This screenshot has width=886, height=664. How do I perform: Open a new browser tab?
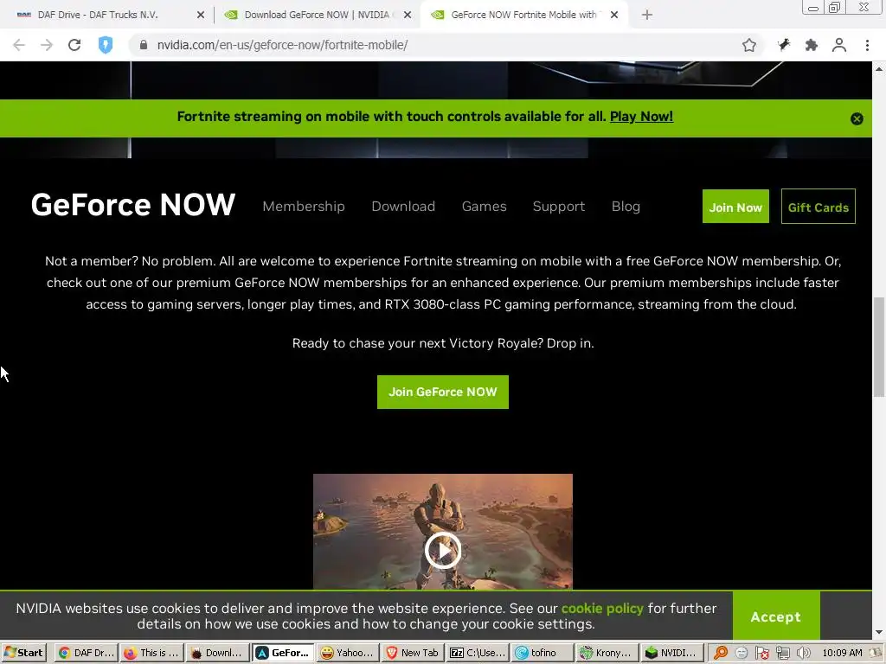tap(647, 15)
